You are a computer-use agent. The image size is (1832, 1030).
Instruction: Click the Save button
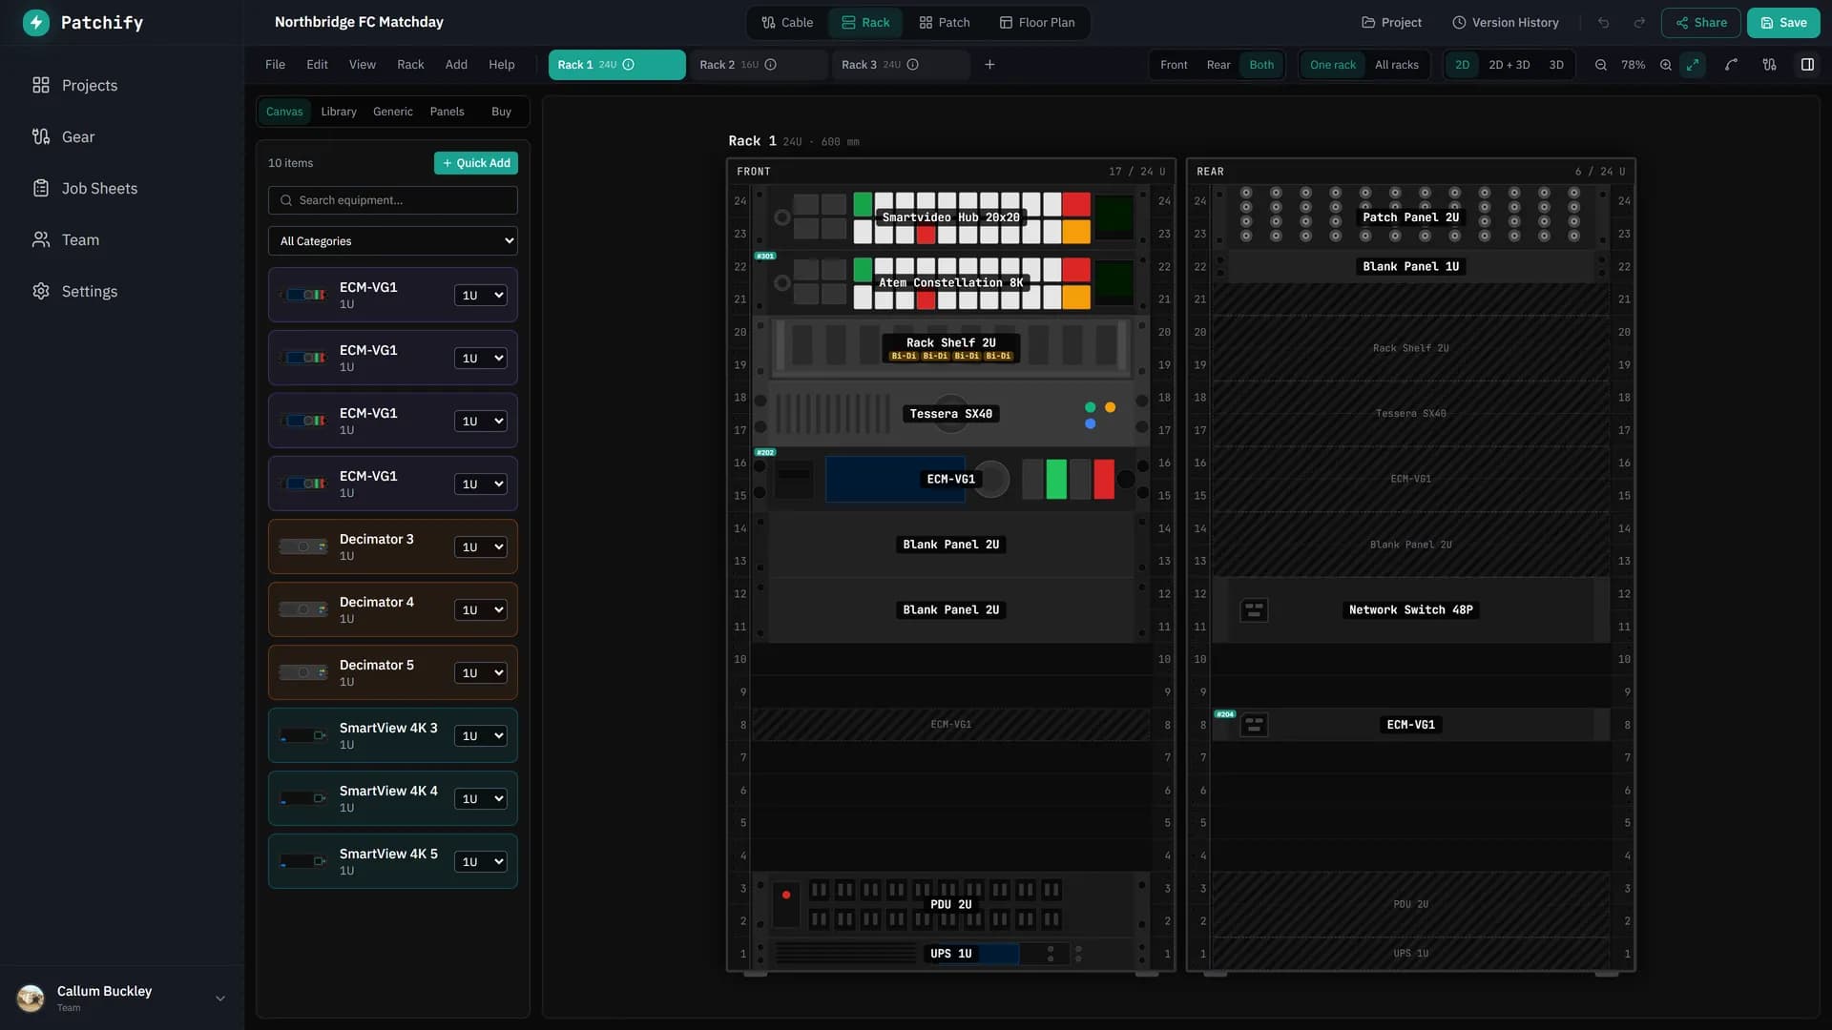point(1783,23)
